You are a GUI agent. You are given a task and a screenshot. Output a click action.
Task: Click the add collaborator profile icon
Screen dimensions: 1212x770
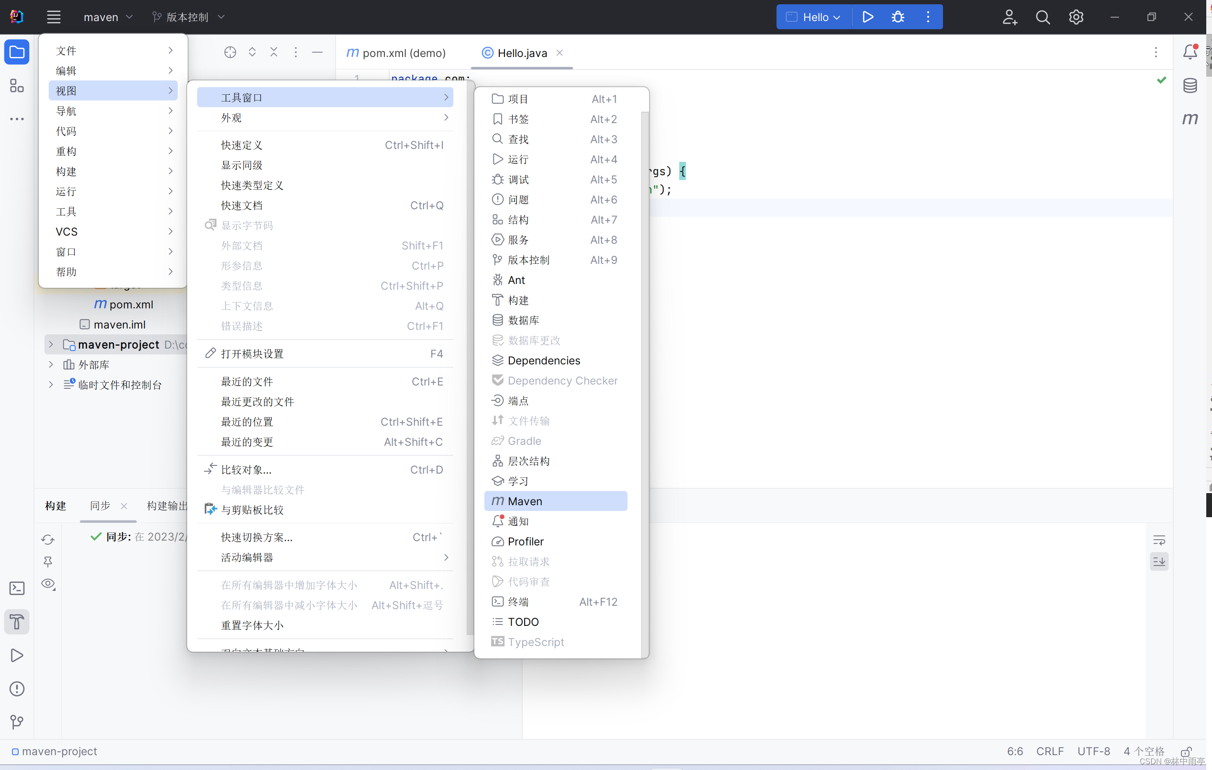click(x=1009, y=17)
